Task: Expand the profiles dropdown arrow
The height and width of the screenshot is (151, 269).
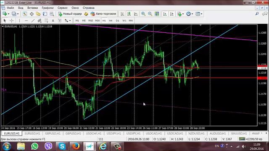Action: (x=18, y=14)
